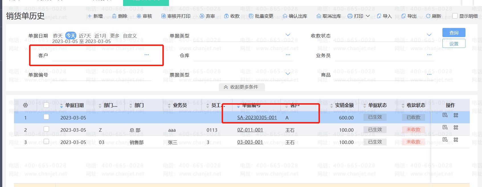Click 取消出库 cancel outbound
This screenshot has width=482, height=187.
point(329,16)
